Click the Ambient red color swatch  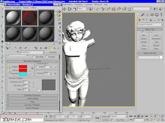pos(23,67)
